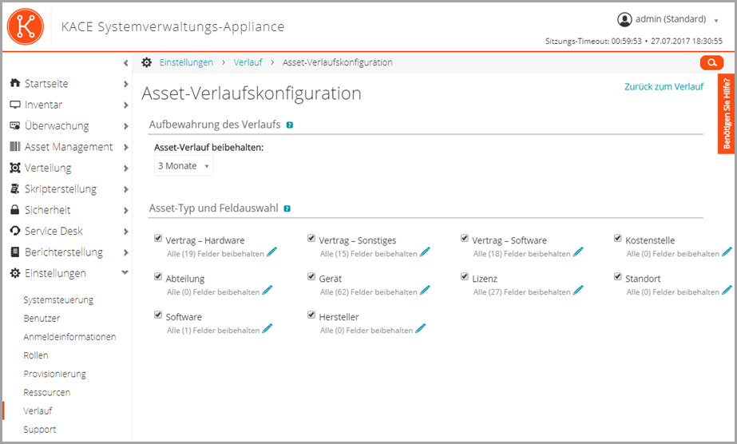Click help icon beside Aufbewahrung des Verlaufs
Viewport: 737px width, 444px height.
coord(289,125)
